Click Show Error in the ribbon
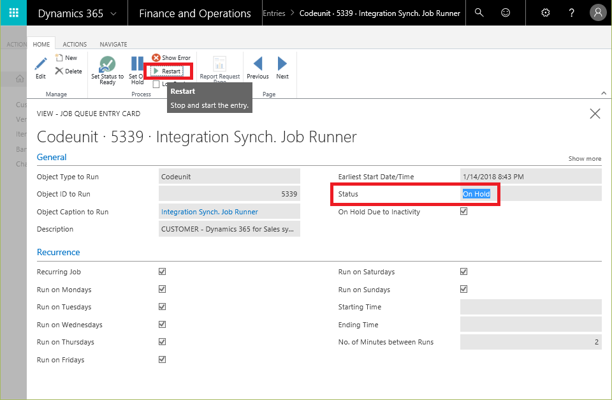612x400 pixels. point(171,58)
